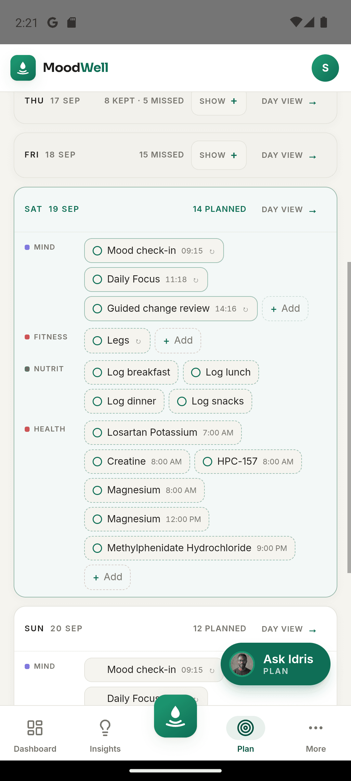Check off Guided change review circle
The height and width of the screenshot is (781, 351).
pyautogui.click(x=97, y=308)
